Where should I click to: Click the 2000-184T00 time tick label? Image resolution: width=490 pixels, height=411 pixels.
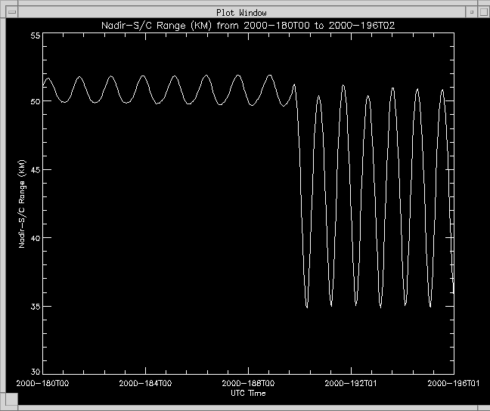[146, 384]
